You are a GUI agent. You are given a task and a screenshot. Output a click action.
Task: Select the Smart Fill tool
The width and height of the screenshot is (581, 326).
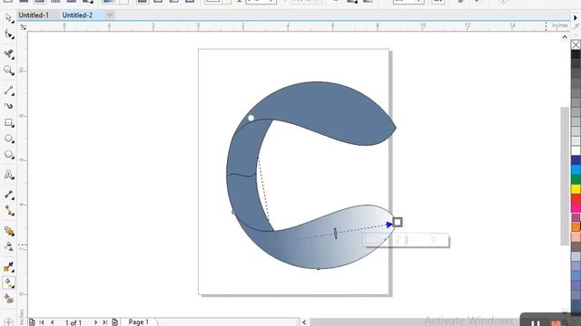pyautogui.click(x=8, y=299)
